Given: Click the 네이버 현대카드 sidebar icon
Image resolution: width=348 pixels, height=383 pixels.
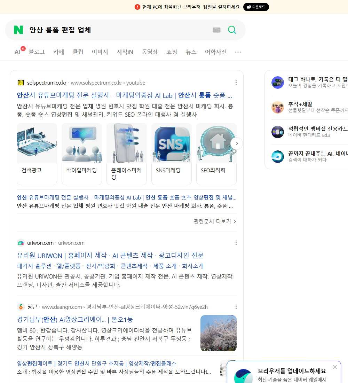Looking at the screenshot, I should pyautogui.click(x=278, y=132).
